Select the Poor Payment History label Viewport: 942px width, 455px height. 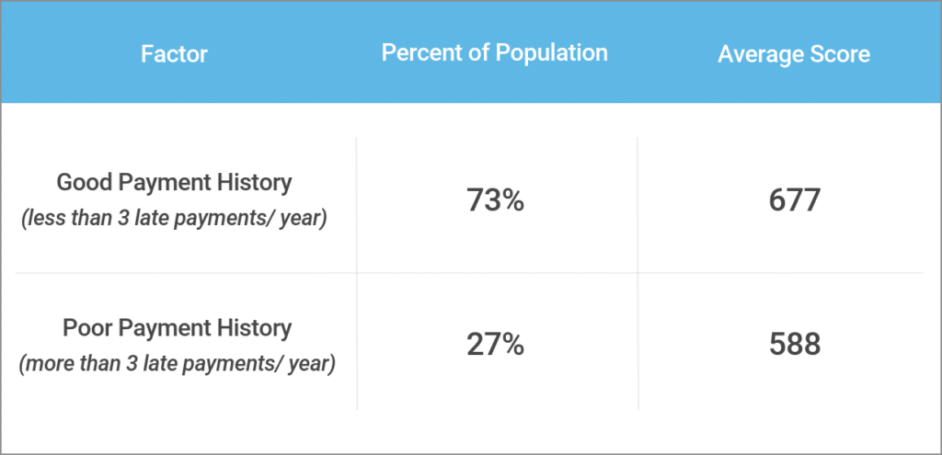point(177,327)
